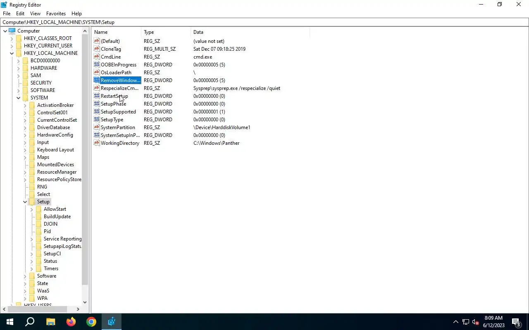Click the OsLoaderPath value icon
Image resolution: width=529 pixels, height=330 pixels.
(97, 72)
